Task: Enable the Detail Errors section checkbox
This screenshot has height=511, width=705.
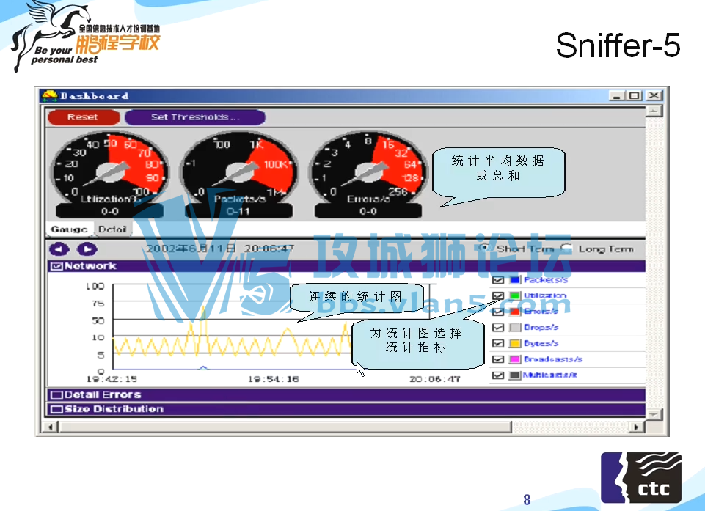Action: click(56, 395)
